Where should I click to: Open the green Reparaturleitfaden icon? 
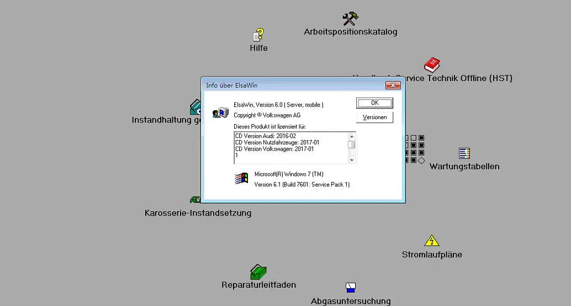258,272
